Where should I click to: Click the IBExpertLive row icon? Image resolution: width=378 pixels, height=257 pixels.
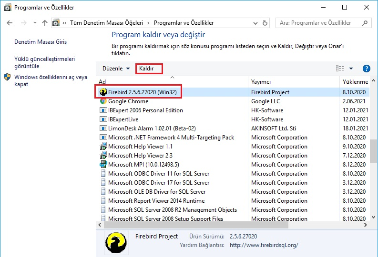point(103,119)
